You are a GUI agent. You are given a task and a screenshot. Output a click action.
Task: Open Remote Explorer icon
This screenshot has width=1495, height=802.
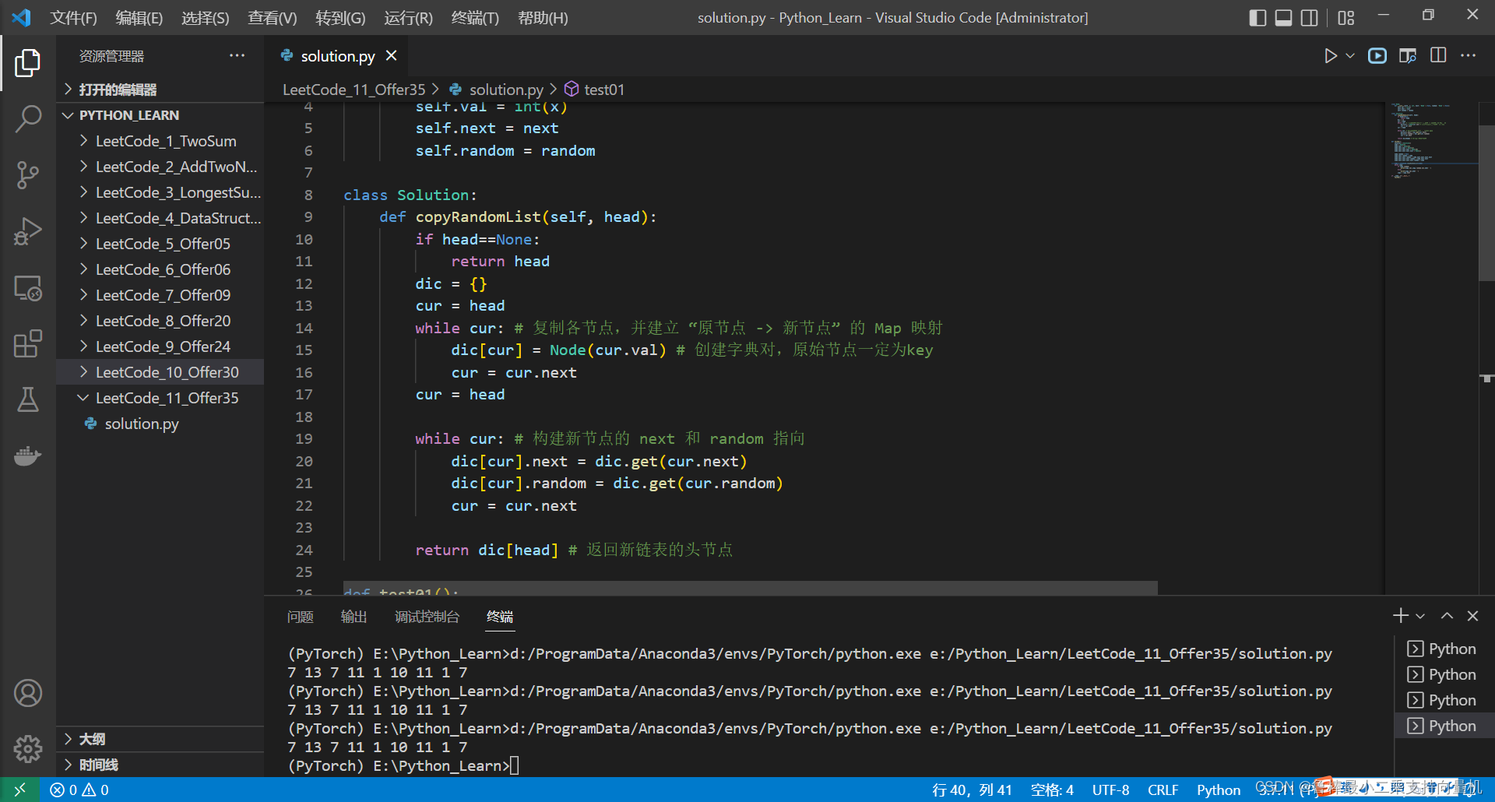coord(27,288)
